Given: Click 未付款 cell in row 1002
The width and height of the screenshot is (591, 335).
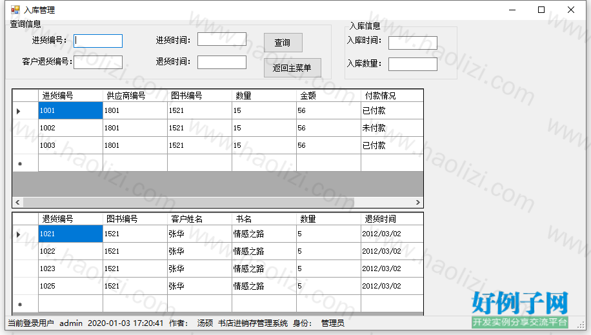Looking at the screenshot, I should pyautogui.click(x=392, y=128).
